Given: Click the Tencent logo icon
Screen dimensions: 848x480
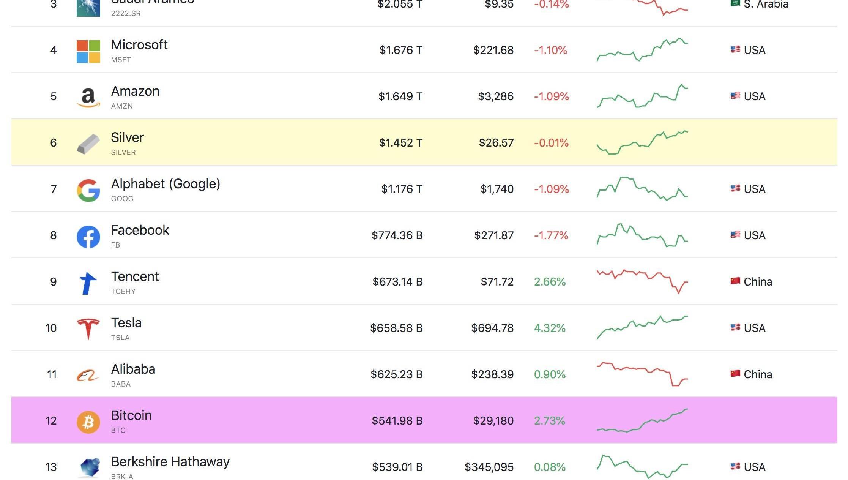Looking at the screenshot, I should click(88, 283).
